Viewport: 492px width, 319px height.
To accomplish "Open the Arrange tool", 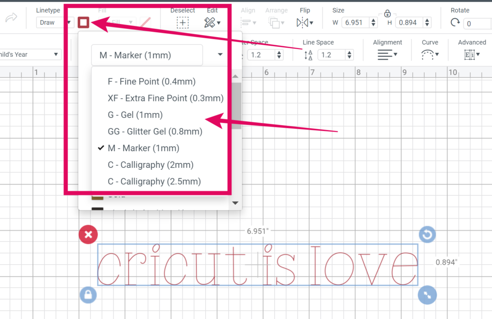I will tap(276, 23).
